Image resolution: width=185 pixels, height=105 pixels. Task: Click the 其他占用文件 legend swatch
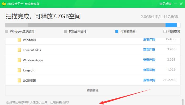point(65,31)
